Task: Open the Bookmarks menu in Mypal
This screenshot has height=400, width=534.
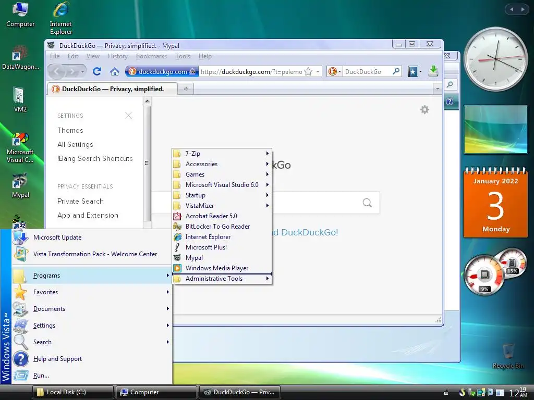Action: pyautogui.click(x=152, y=56)
